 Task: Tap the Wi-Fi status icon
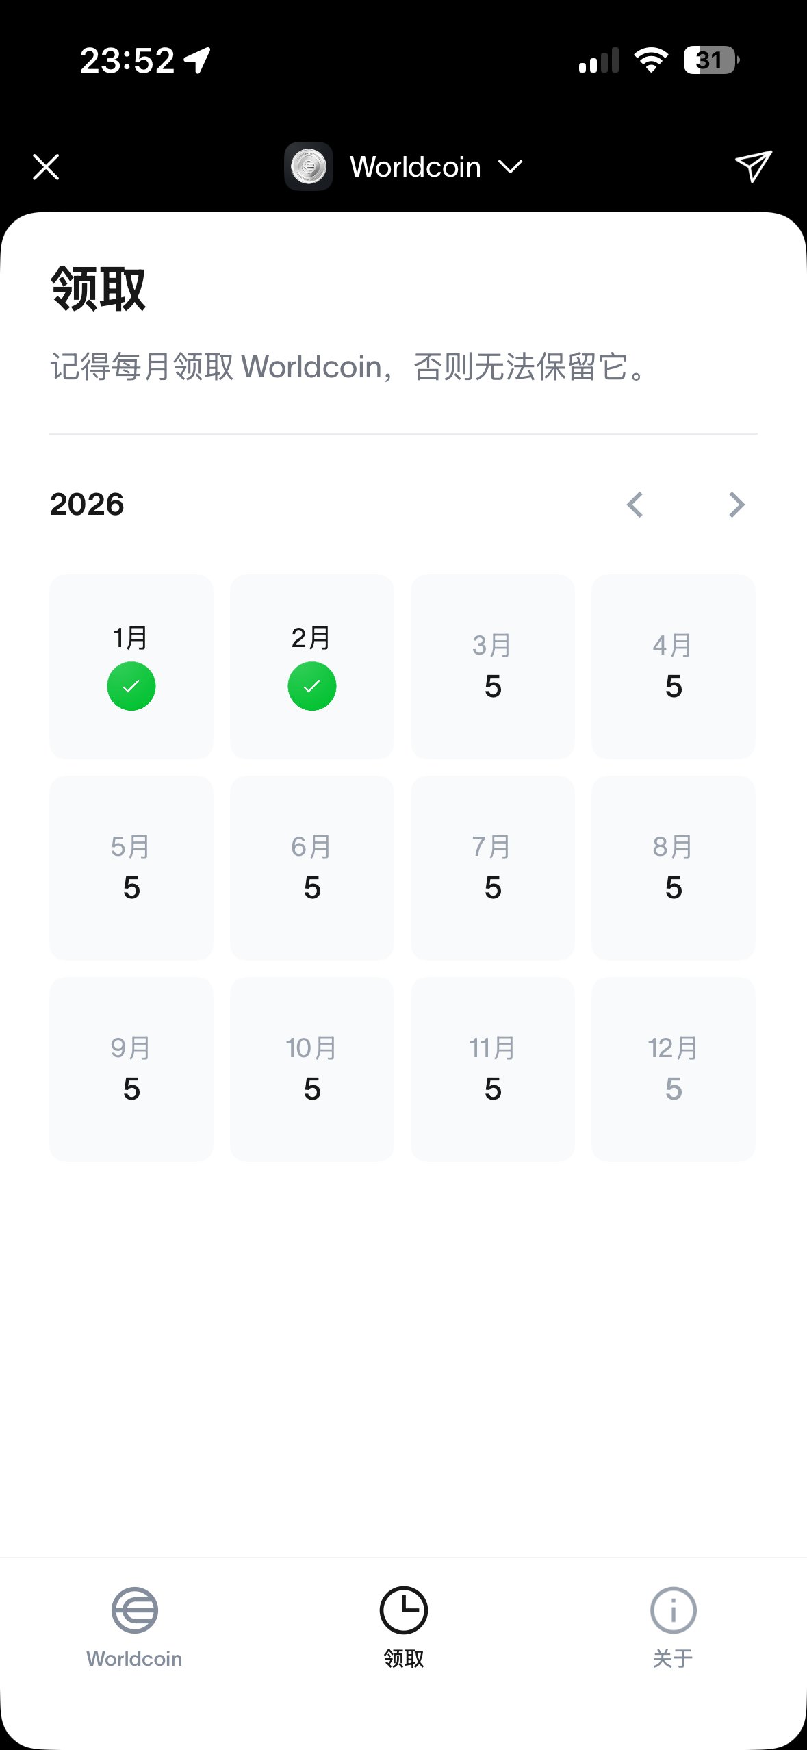point(651,60)
